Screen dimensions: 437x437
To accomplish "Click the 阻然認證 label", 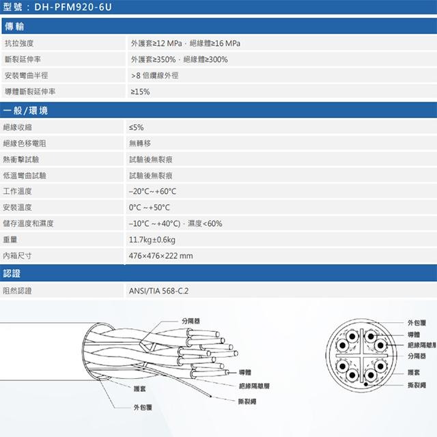I will 17,291.
